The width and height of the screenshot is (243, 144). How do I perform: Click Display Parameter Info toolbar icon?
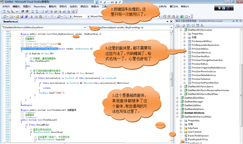click(x=8, y=11)
